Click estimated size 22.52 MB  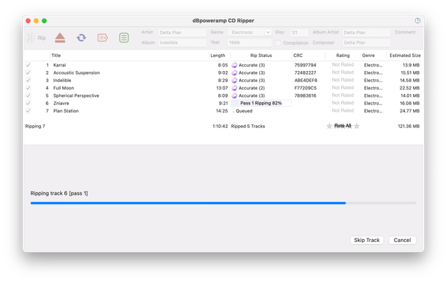point(409,88)
